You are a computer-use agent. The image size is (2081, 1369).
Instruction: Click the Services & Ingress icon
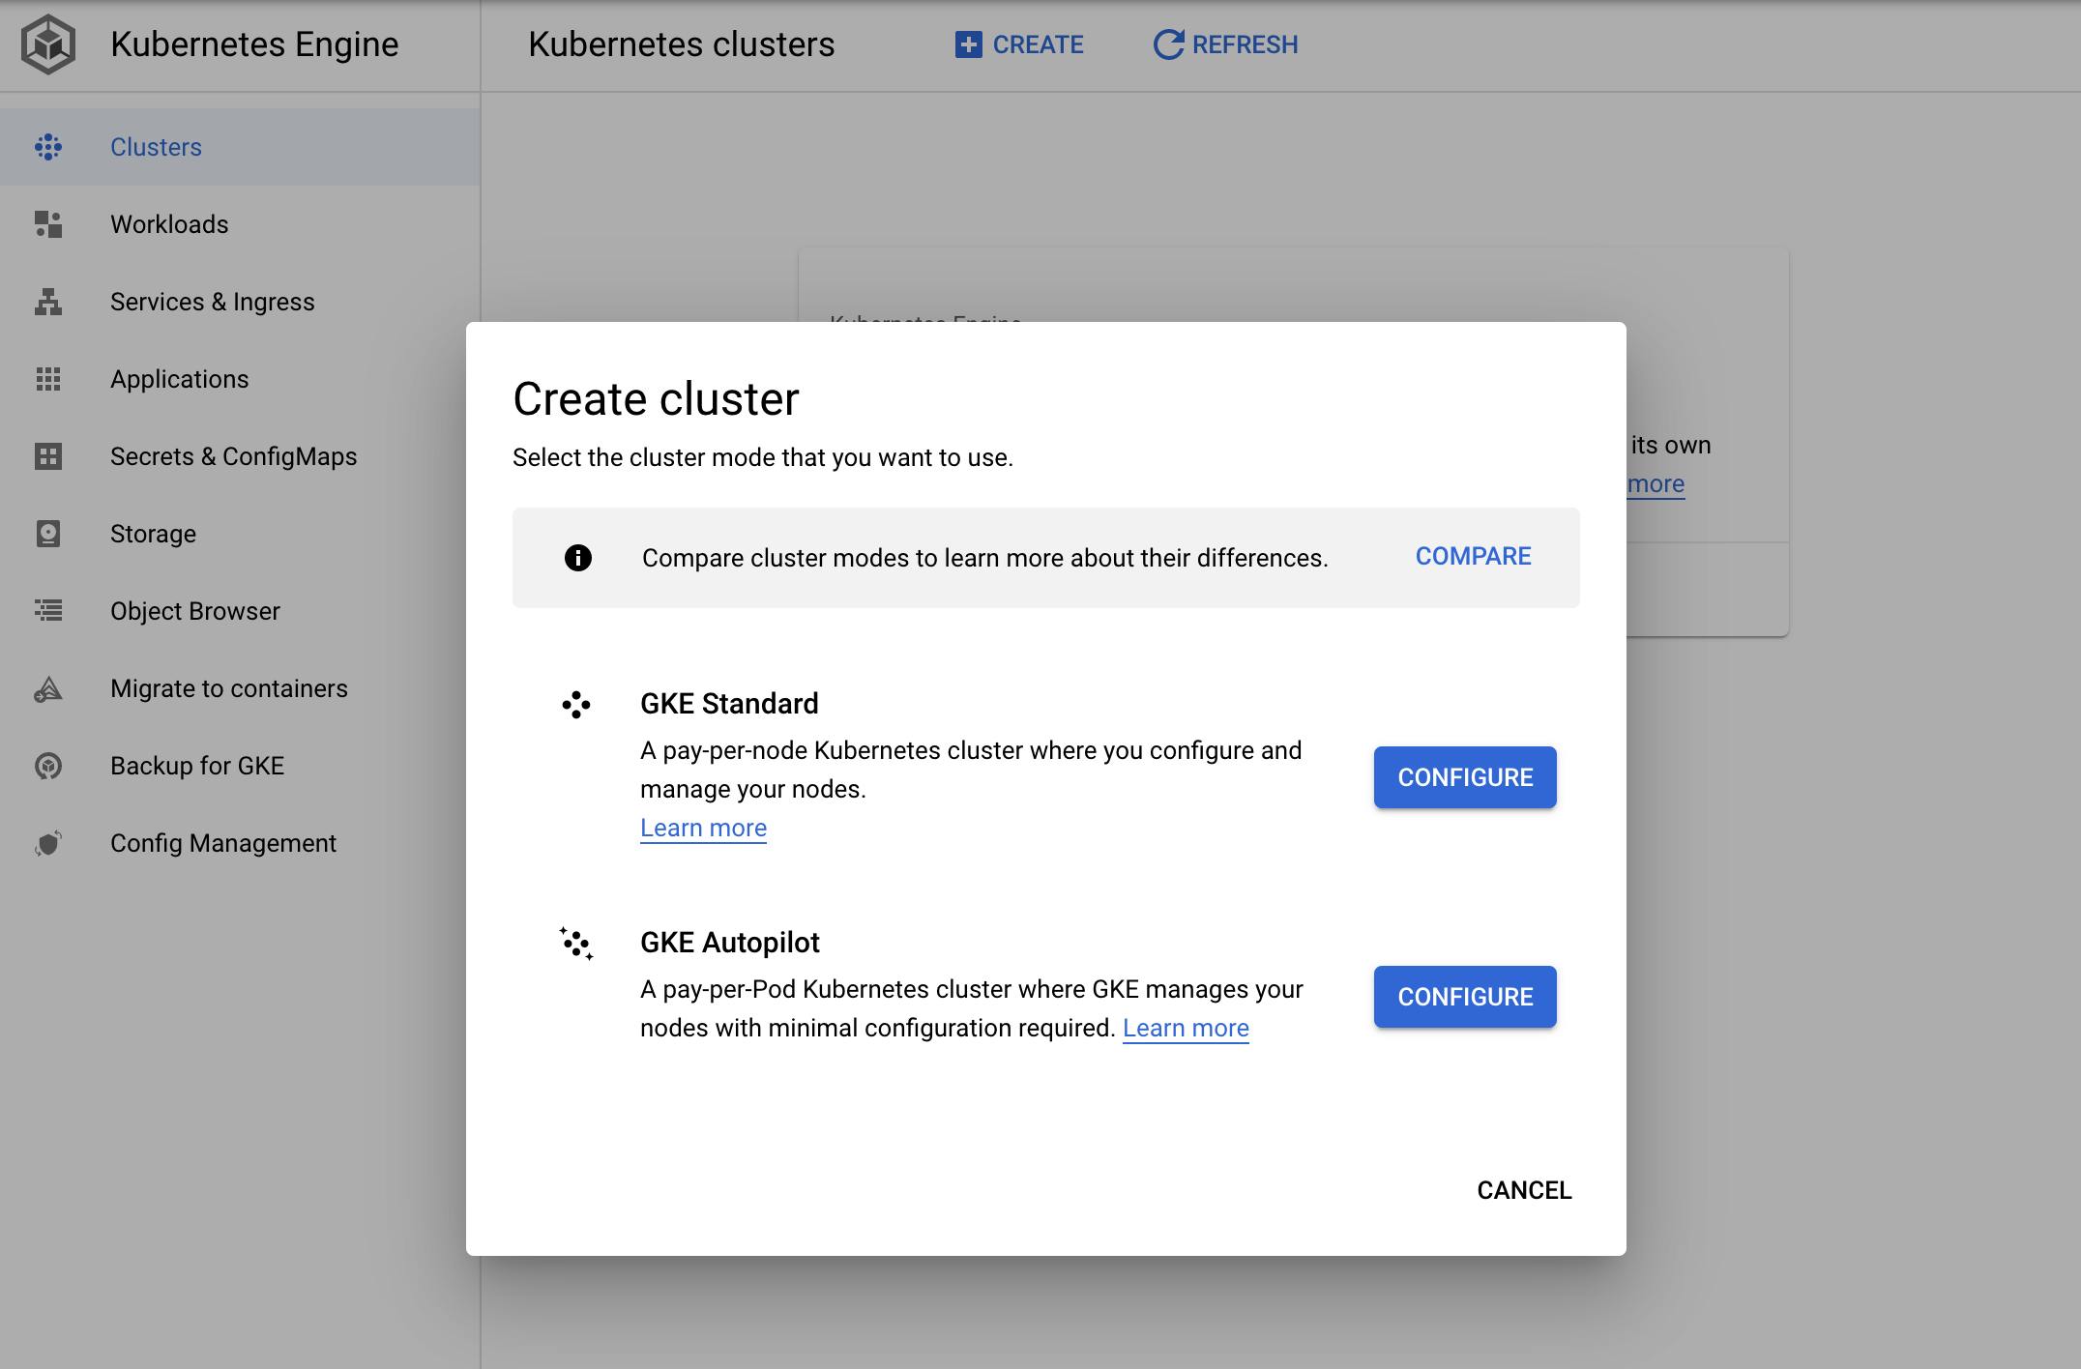point(48,302)
